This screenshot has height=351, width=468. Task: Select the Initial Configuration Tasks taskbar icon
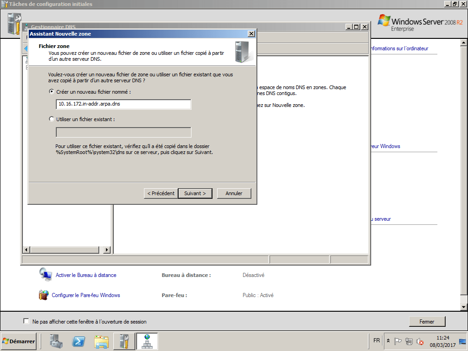click(123, 341)
